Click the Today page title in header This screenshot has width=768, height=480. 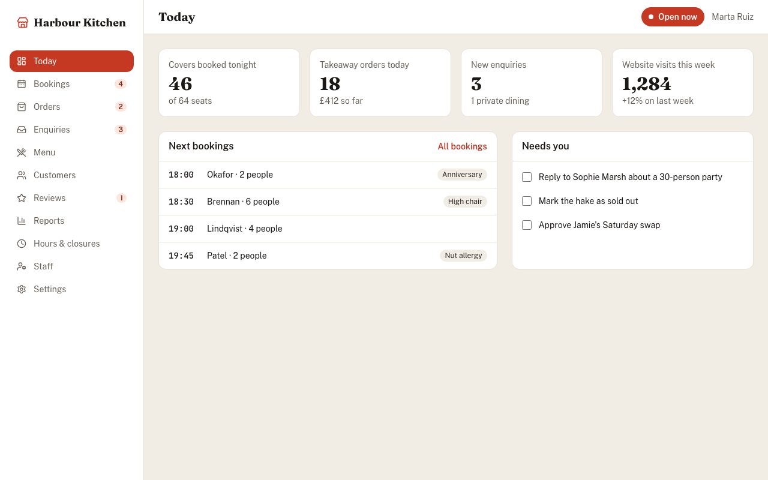(177, 17)
